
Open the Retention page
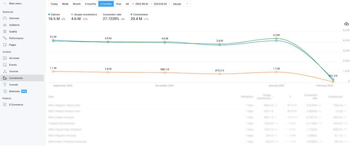(x=15, y=91)
